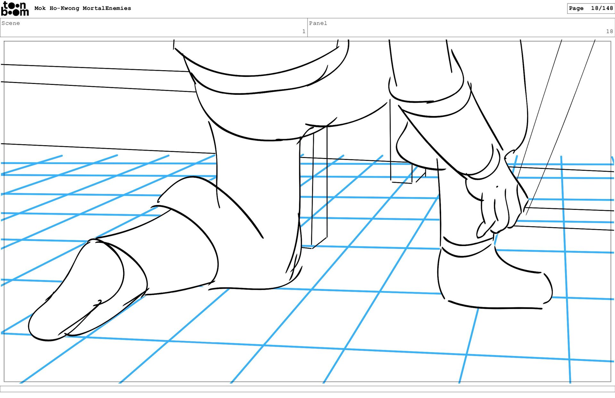The width and height of the screenshot is (615, 398).
Task: Click the Toon Boom logo
Action: click(x=15, y=9)
